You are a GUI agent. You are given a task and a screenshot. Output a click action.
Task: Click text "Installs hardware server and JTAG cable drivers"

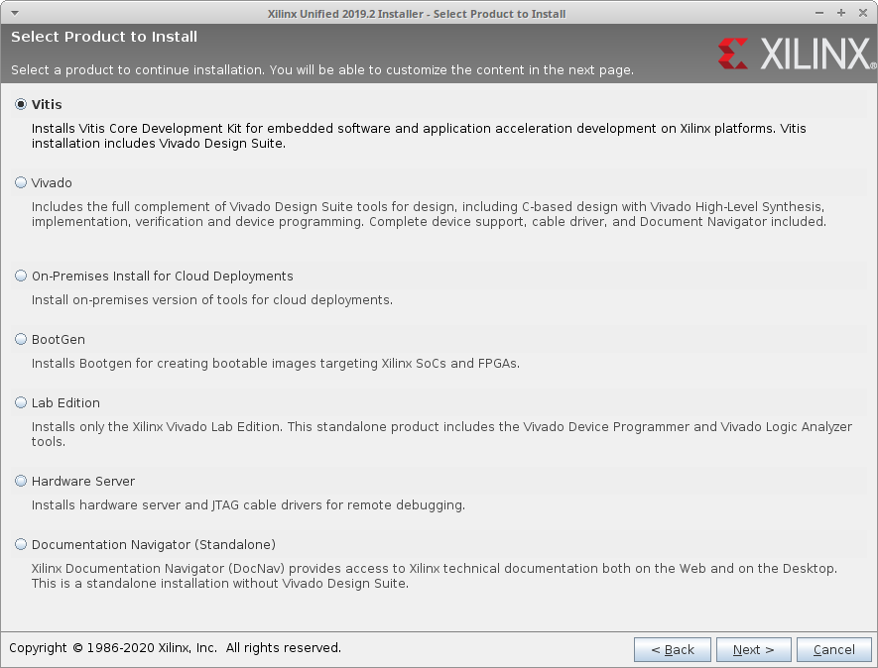pos(248,505)
